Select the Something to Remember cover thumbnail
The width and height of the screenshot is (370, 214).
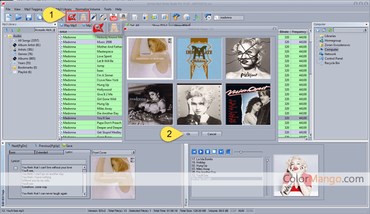click(150, 58)
